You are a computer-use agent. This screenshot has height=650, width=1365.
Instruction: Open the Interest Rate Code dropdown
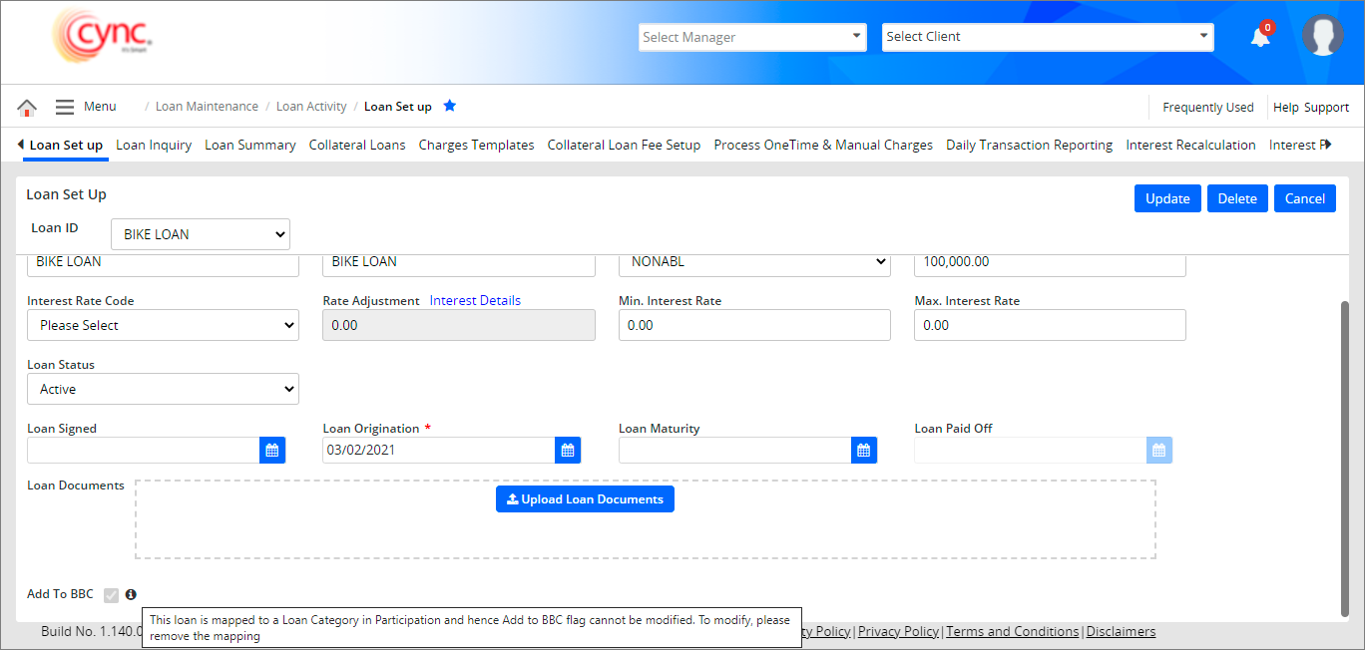[x=163, y=325]
